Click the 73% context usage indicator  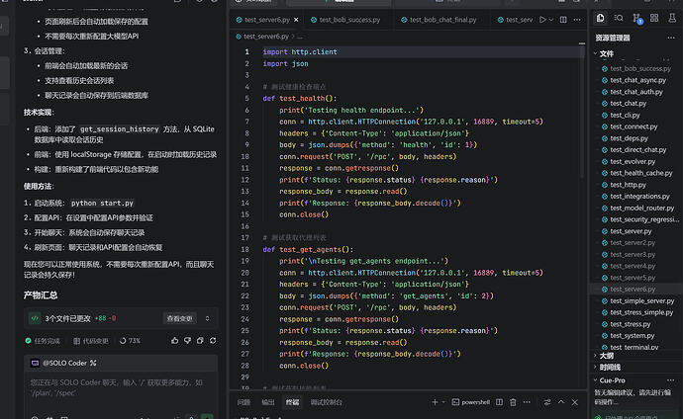pyautogui.click(x=130, y=341)
